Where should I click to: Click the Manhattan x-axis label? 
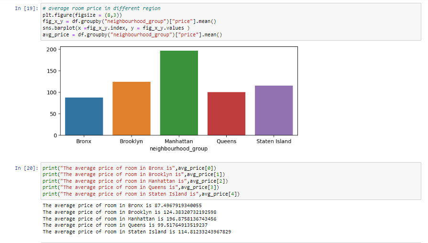179,142
